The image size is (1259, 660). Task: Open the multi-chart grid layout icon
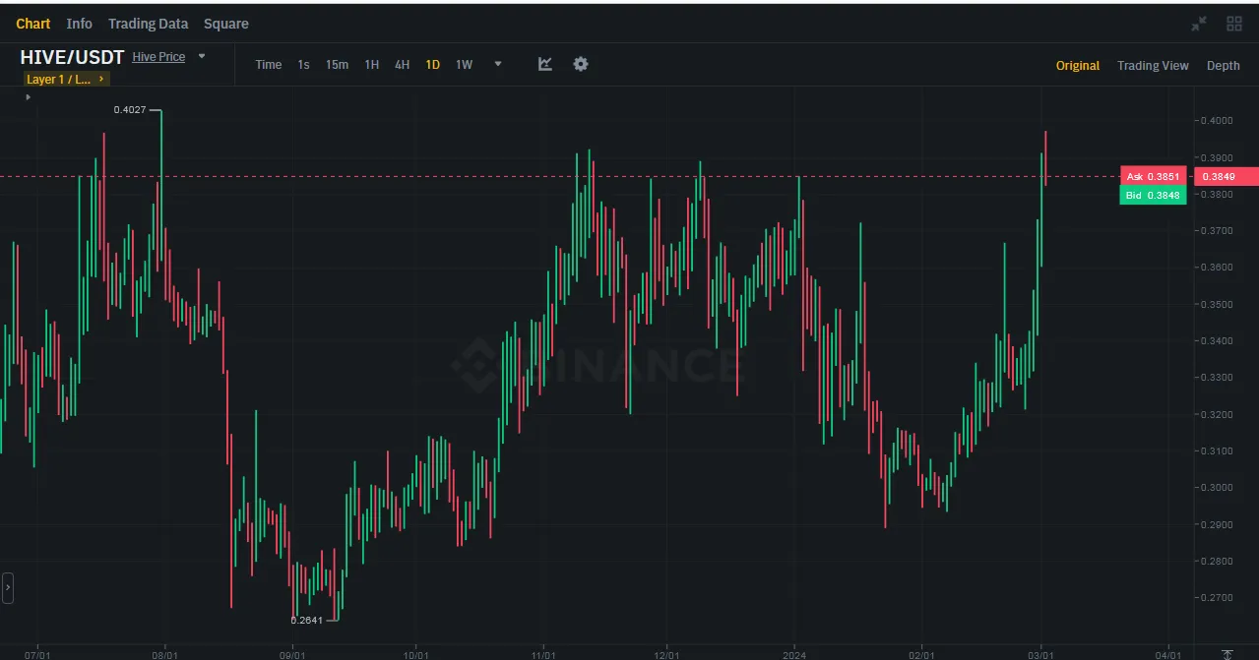pyautogui.click(x=1233, y=24)
